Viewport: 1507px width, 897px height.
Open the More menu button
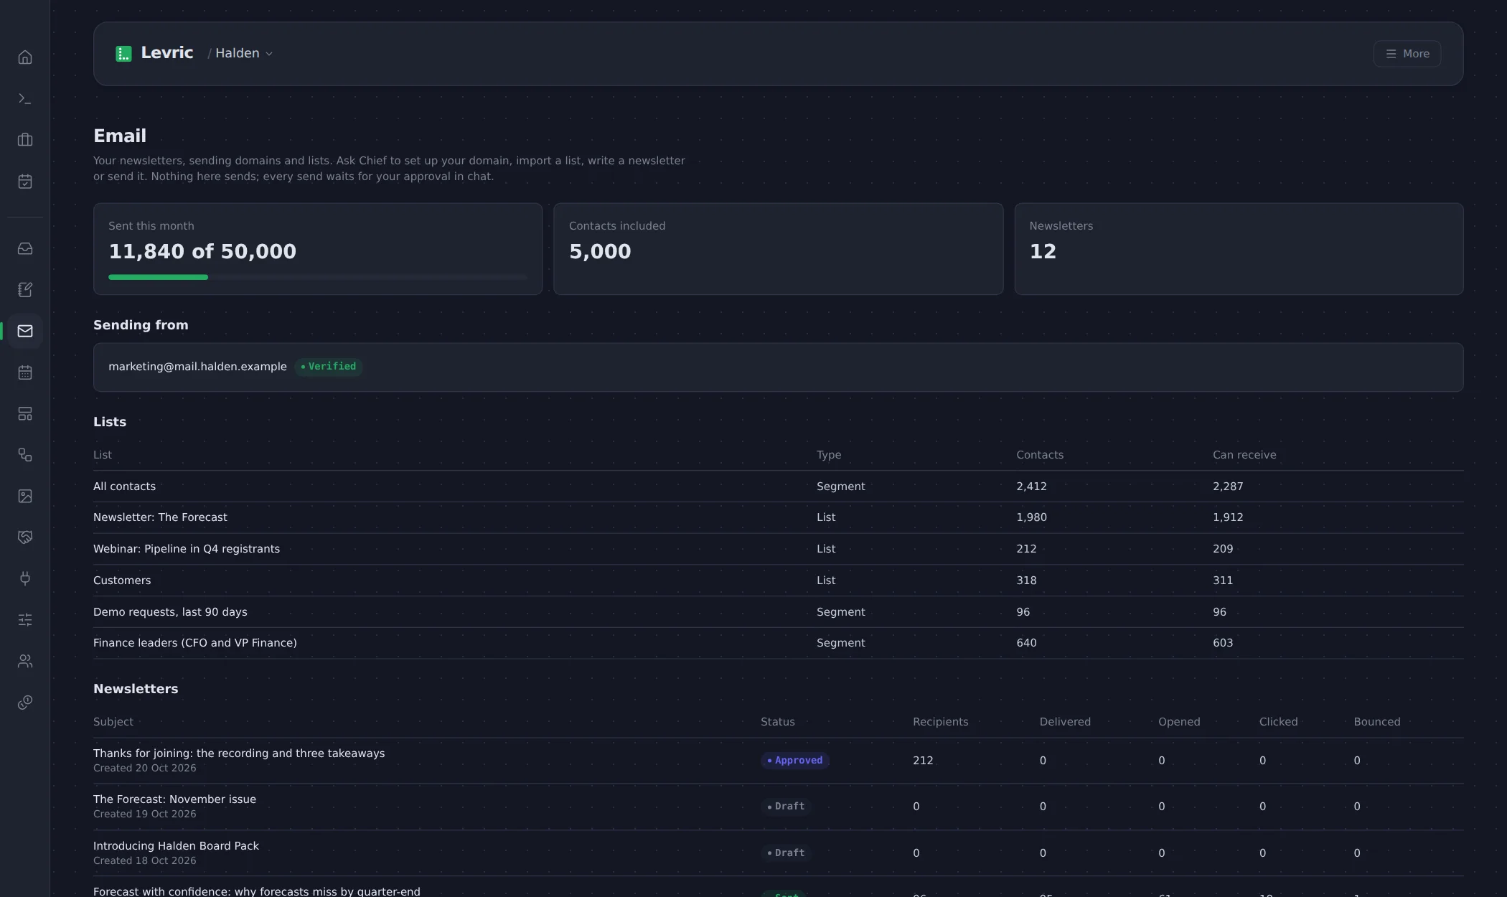(1407, 54)
